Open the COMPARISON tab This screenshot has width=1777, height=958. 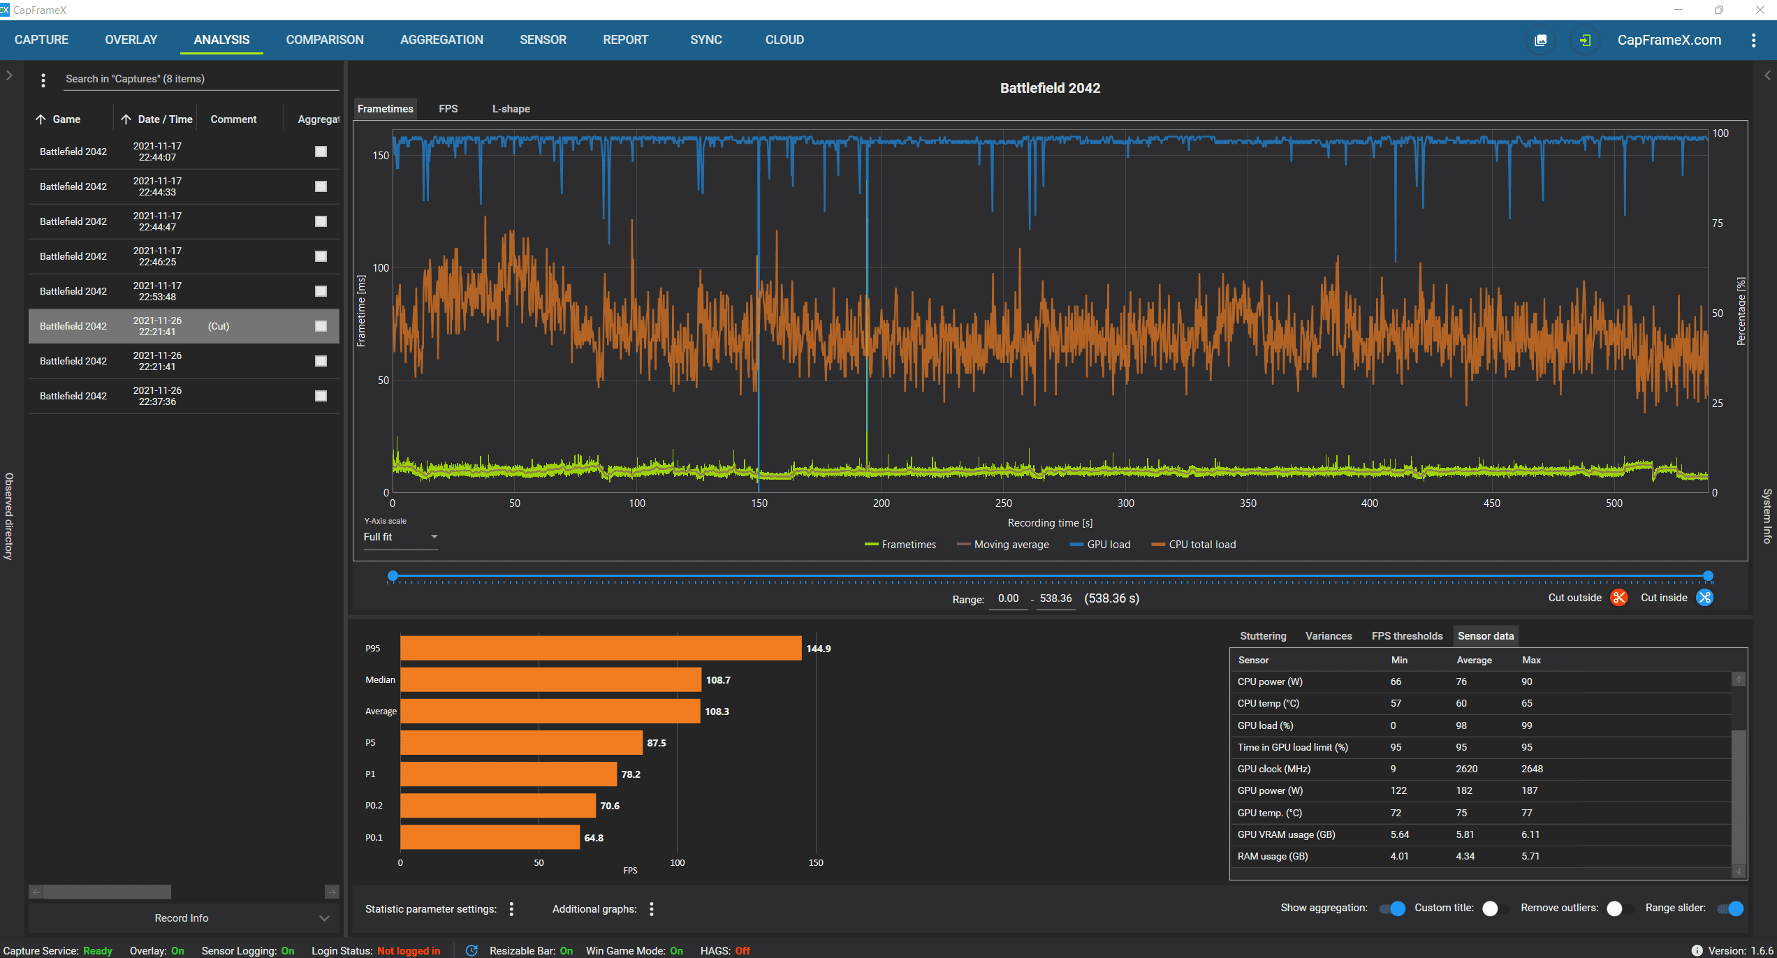coord(325,40)
